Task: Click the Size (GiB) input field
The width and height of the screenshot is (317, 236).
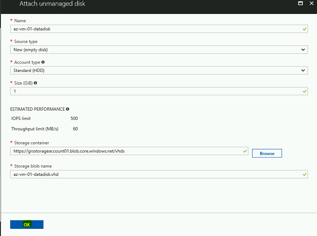Action: coord(159,91)
